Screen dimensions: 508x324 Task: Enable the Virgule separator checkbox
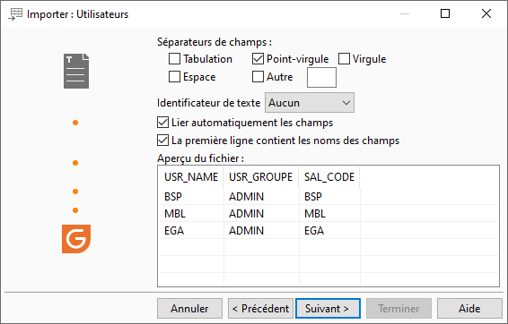(x=344, y=59)
